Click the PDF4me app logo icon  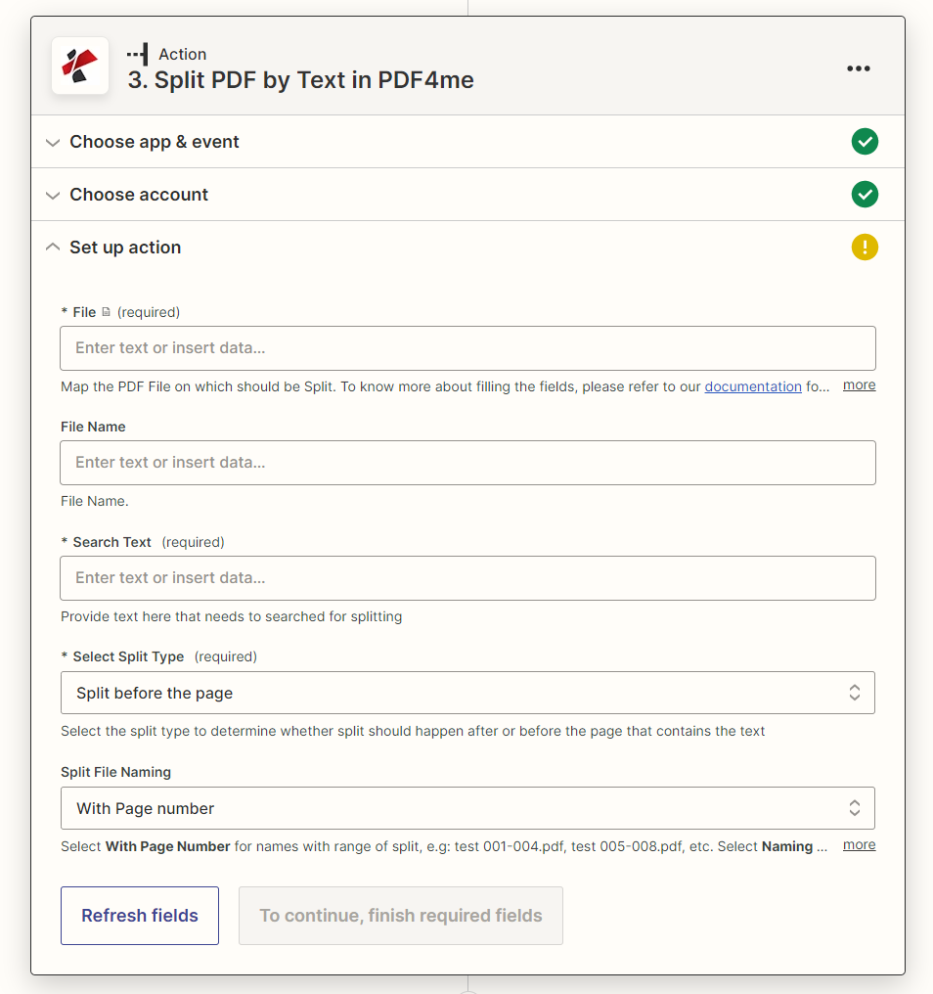pos(79,66)
